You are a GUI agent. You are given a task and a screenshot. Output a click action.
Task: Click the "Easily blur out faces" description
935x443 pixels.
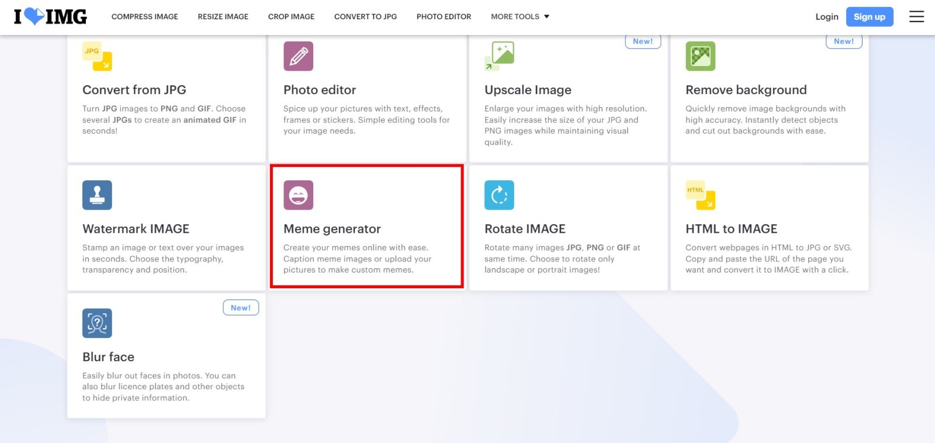coord(164,386)
